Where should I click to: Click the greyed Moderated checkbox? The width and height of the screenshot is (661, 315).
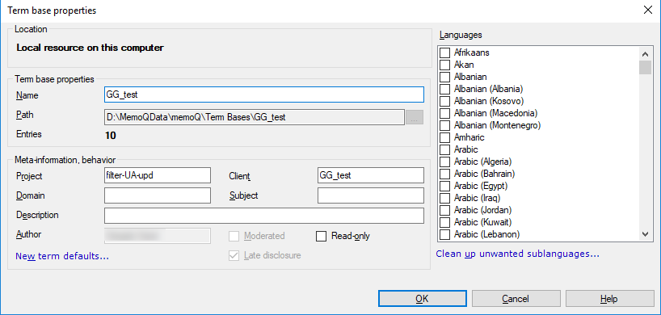point(234,236)
